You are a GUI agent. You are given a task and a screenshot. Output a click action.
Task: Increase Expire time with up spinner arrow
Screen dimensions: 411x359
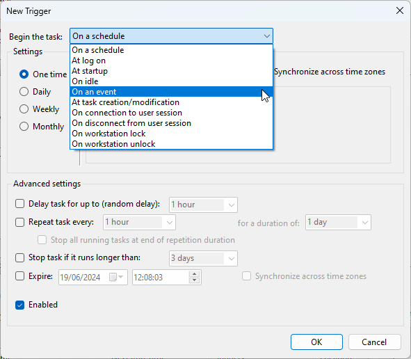point(194,274)
